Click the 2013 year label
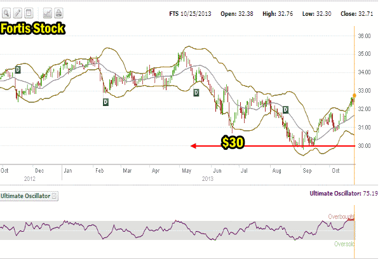 pos(208,179)
